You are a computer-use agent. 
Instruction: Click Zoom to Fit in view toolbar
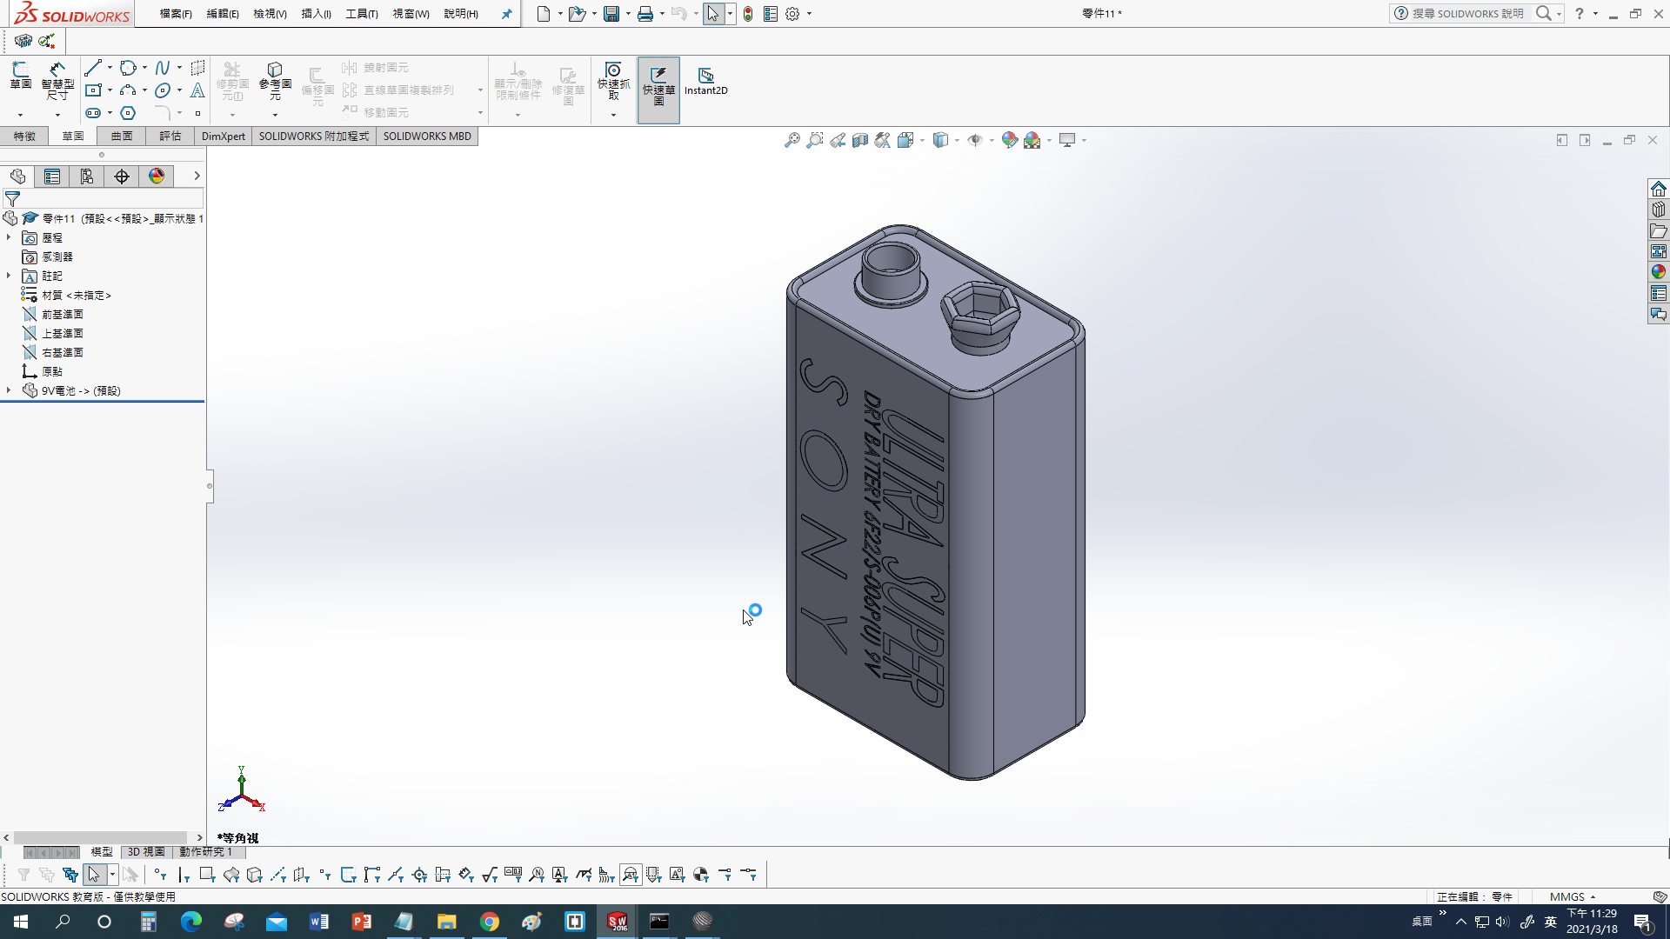tap(792, 140)
